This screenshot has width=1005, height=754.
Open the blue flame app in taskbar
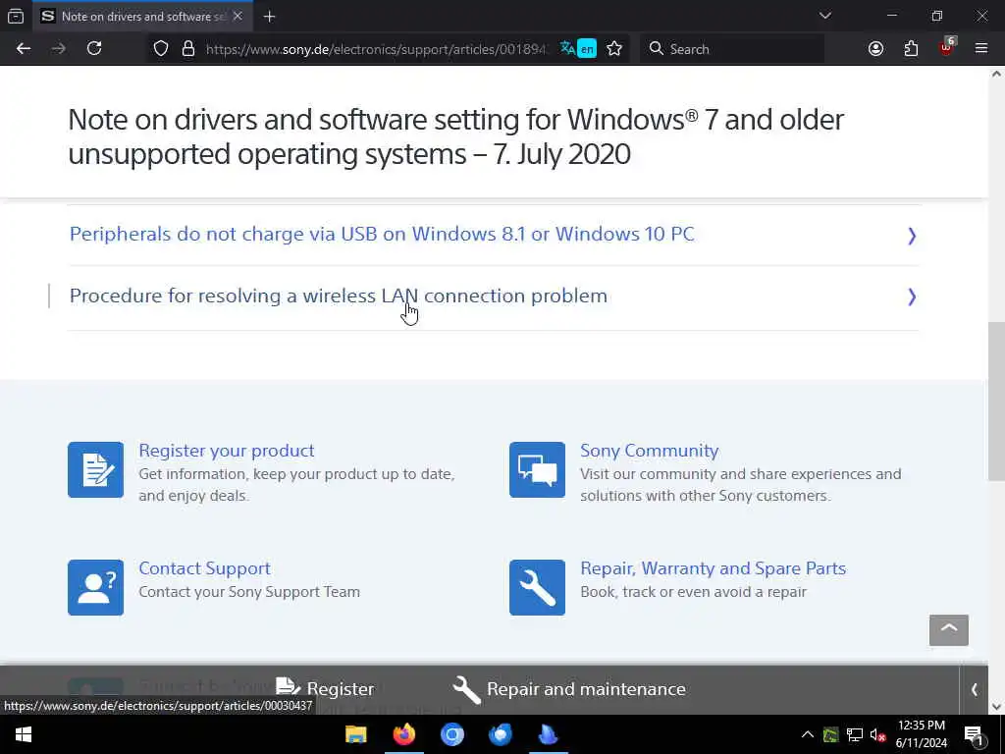[548, 734]
